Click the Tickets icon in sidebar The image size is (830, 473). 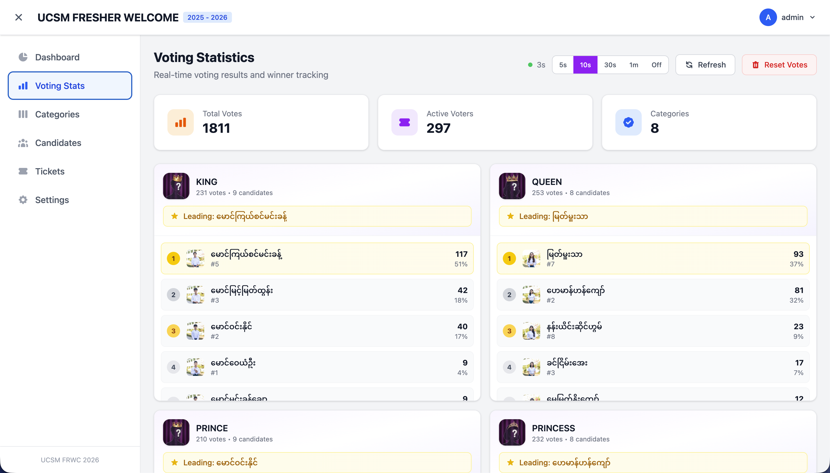23,171
